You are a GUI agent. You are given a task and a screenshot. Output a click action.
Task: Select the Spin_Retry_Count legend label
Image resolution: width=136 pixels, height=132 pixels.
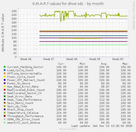[x=20, y=103]
